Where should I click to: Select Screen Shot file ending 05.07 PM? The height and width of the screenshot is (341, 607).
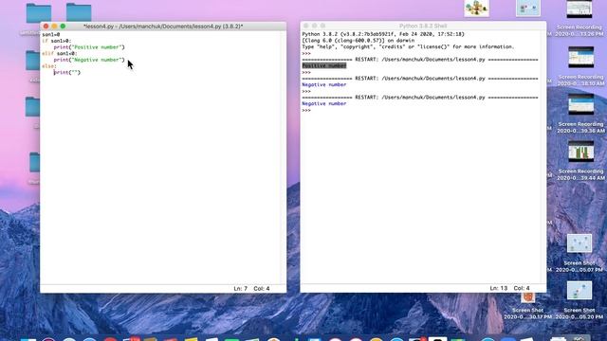pos(579,243)
